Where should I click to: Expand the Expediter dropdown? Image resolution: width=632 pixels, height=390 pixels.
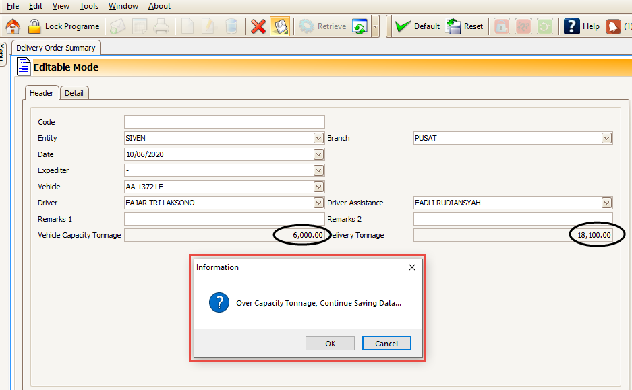(x=318, y=170)
